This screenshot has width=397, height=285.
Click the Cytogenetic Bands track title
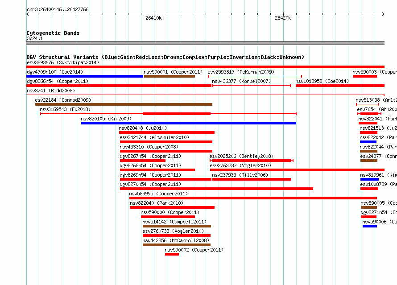pyautogui.click(x=53, y=33)
